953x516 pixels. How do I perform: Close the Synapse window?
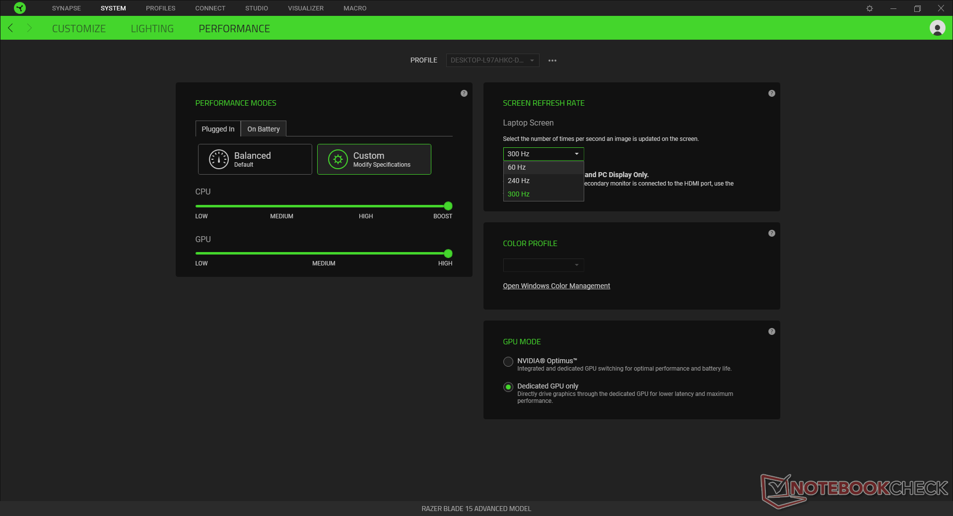point(941,8)
